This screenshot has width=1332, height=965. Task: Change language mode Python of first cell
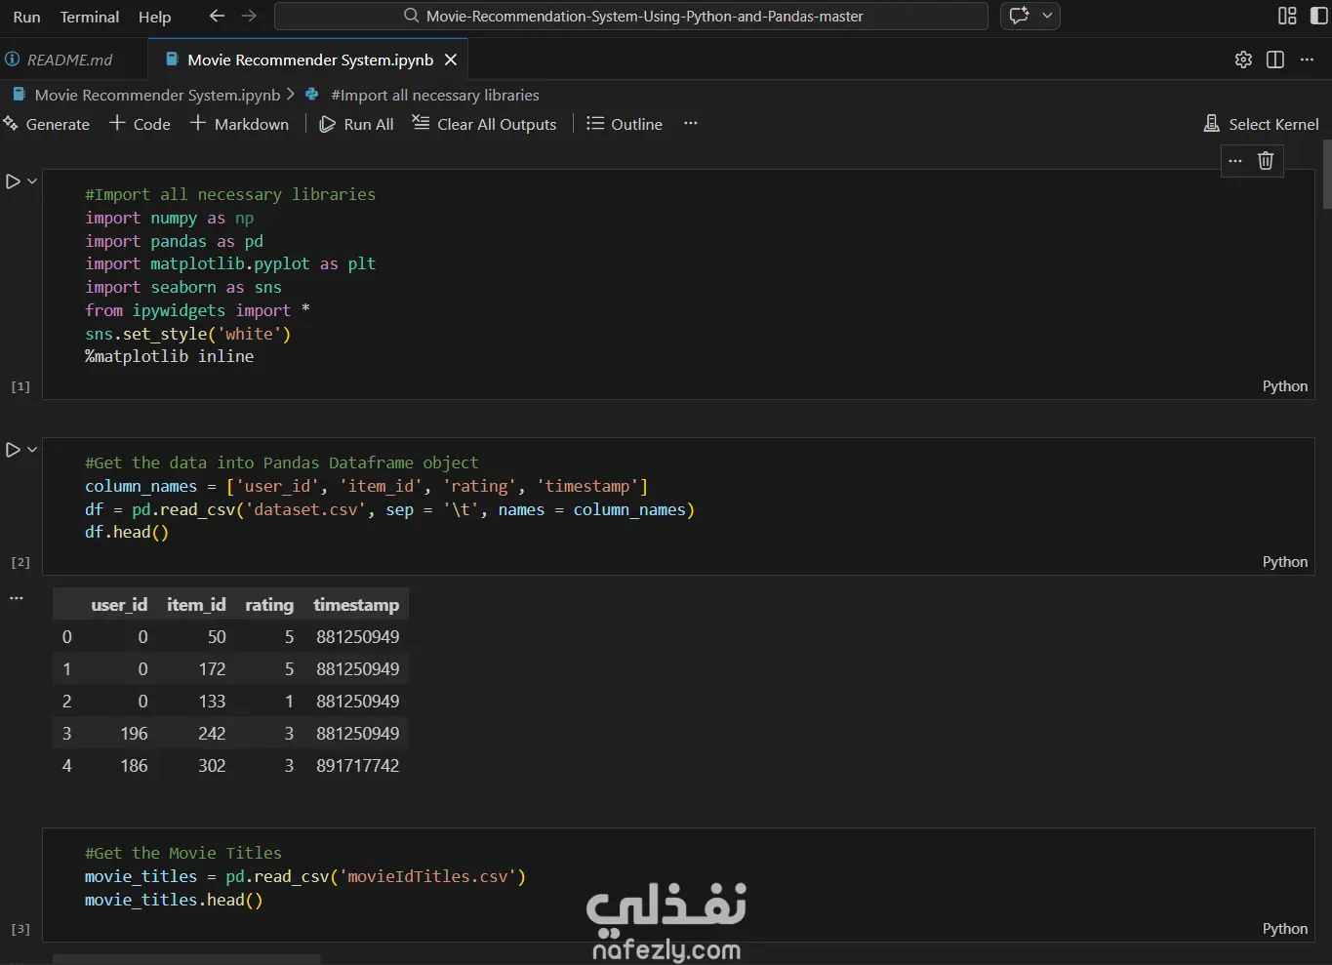point(1284,386)
